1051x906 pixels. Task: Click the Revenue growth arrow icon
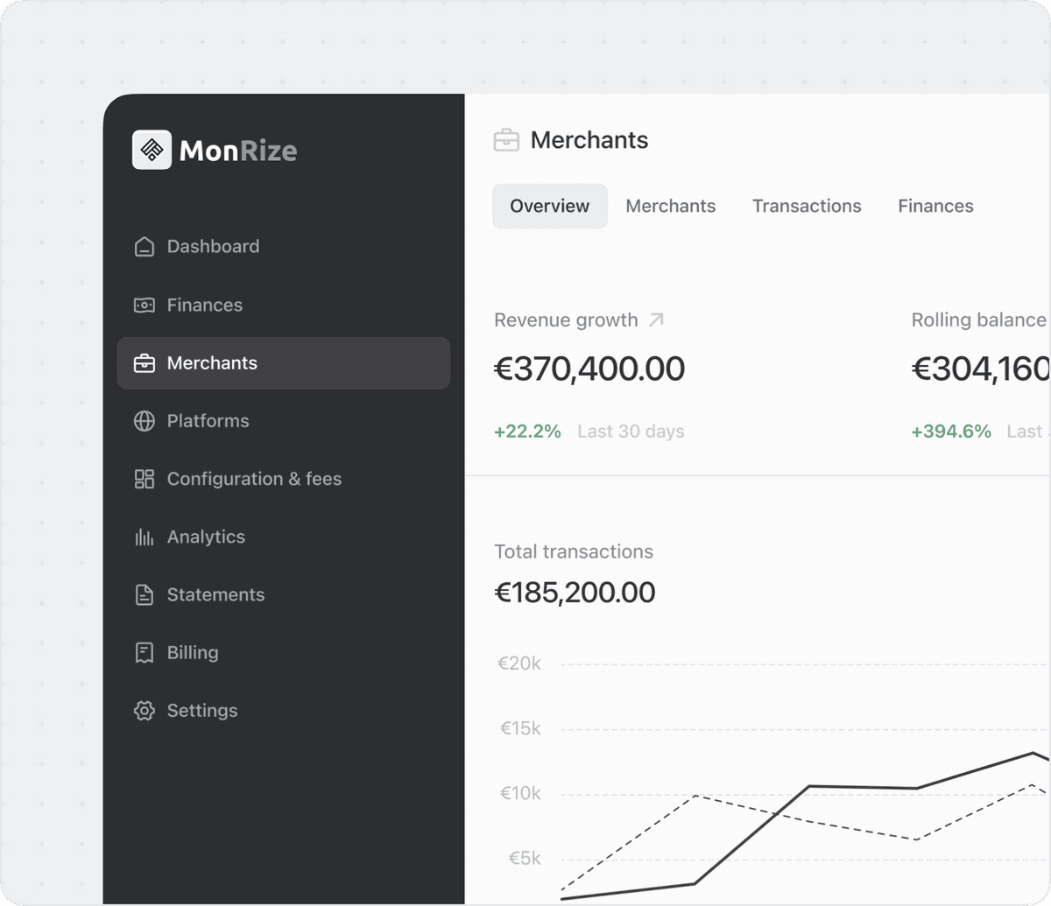pyautogui.click(x=655, y=320)
